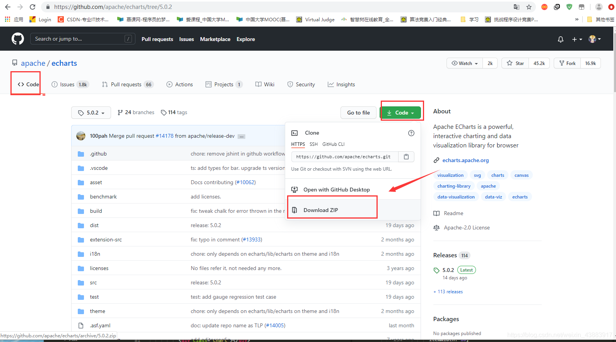Open the Projects tab
This screenshot has width=616, height=342.
coord(224,84)
